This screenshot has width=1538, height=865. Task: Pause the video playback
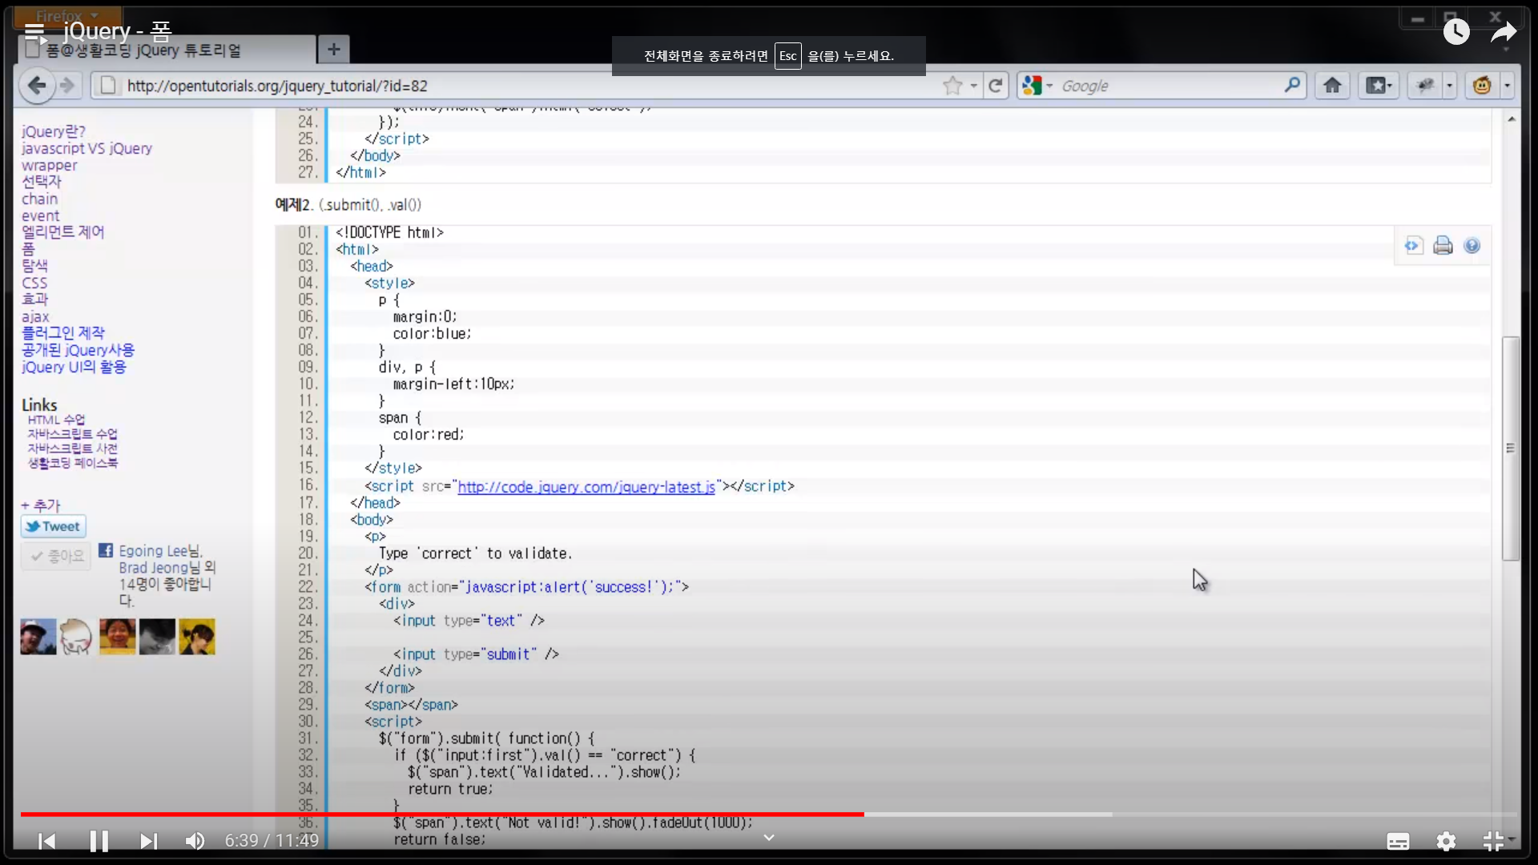pyautogui.click(x=99, y=841)
